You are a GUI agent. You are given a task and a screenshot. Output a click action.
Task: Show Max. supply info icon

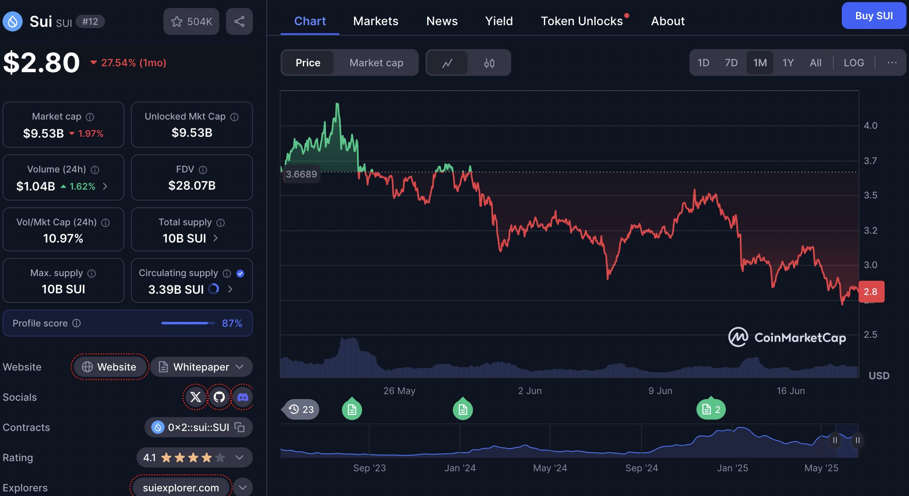tap(92, 273)
